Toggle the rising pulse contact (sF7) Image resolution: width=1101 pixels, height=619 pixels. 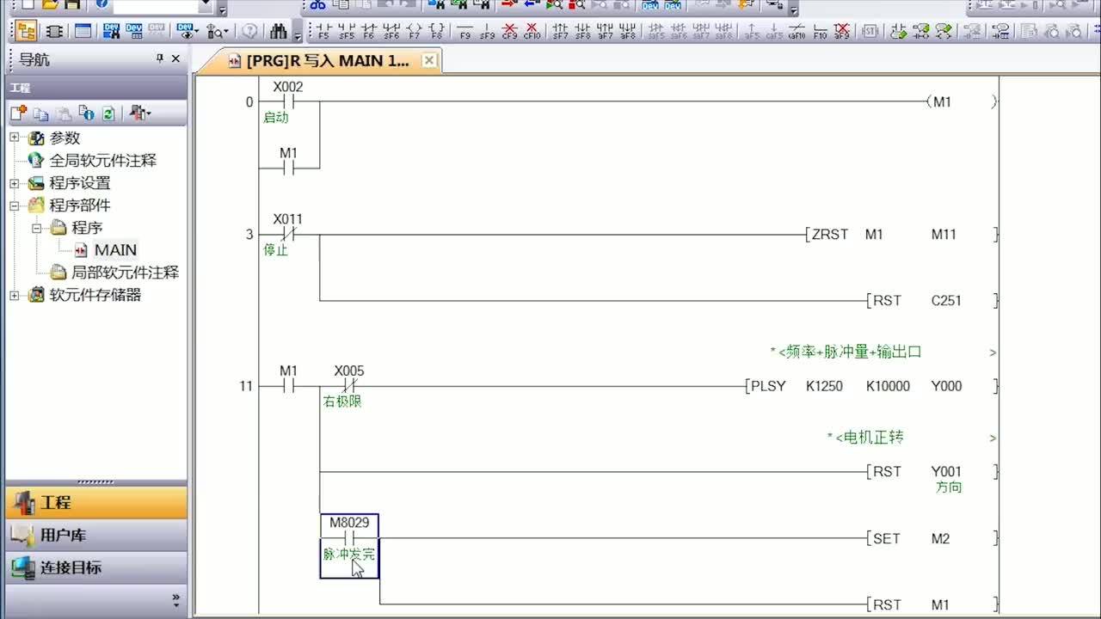coord(560,32)
